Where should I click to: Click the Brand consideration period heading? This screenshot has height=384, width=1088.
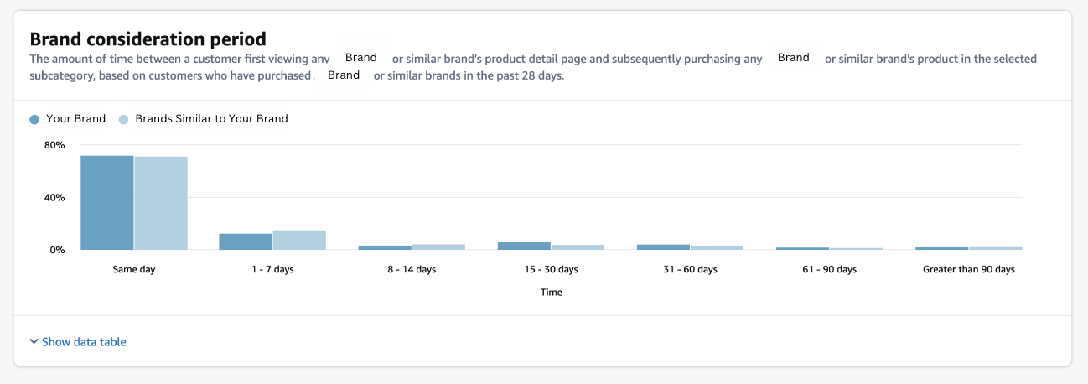(148, 39)
